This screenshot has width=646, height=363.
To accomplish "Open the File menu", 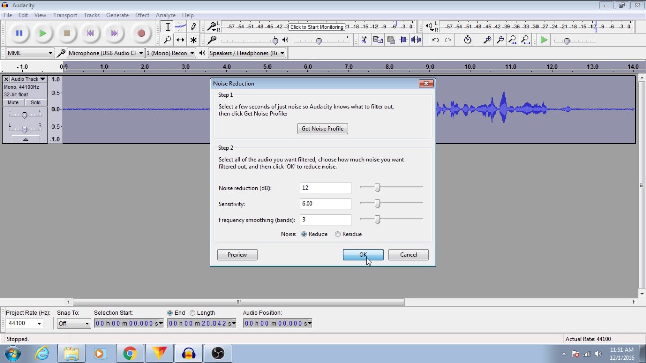I will point(8,15).
